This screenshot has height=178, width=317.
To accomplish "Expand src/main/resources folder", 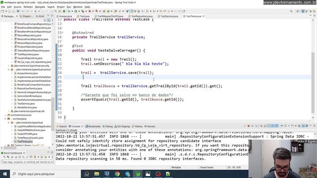I will 5,115.
